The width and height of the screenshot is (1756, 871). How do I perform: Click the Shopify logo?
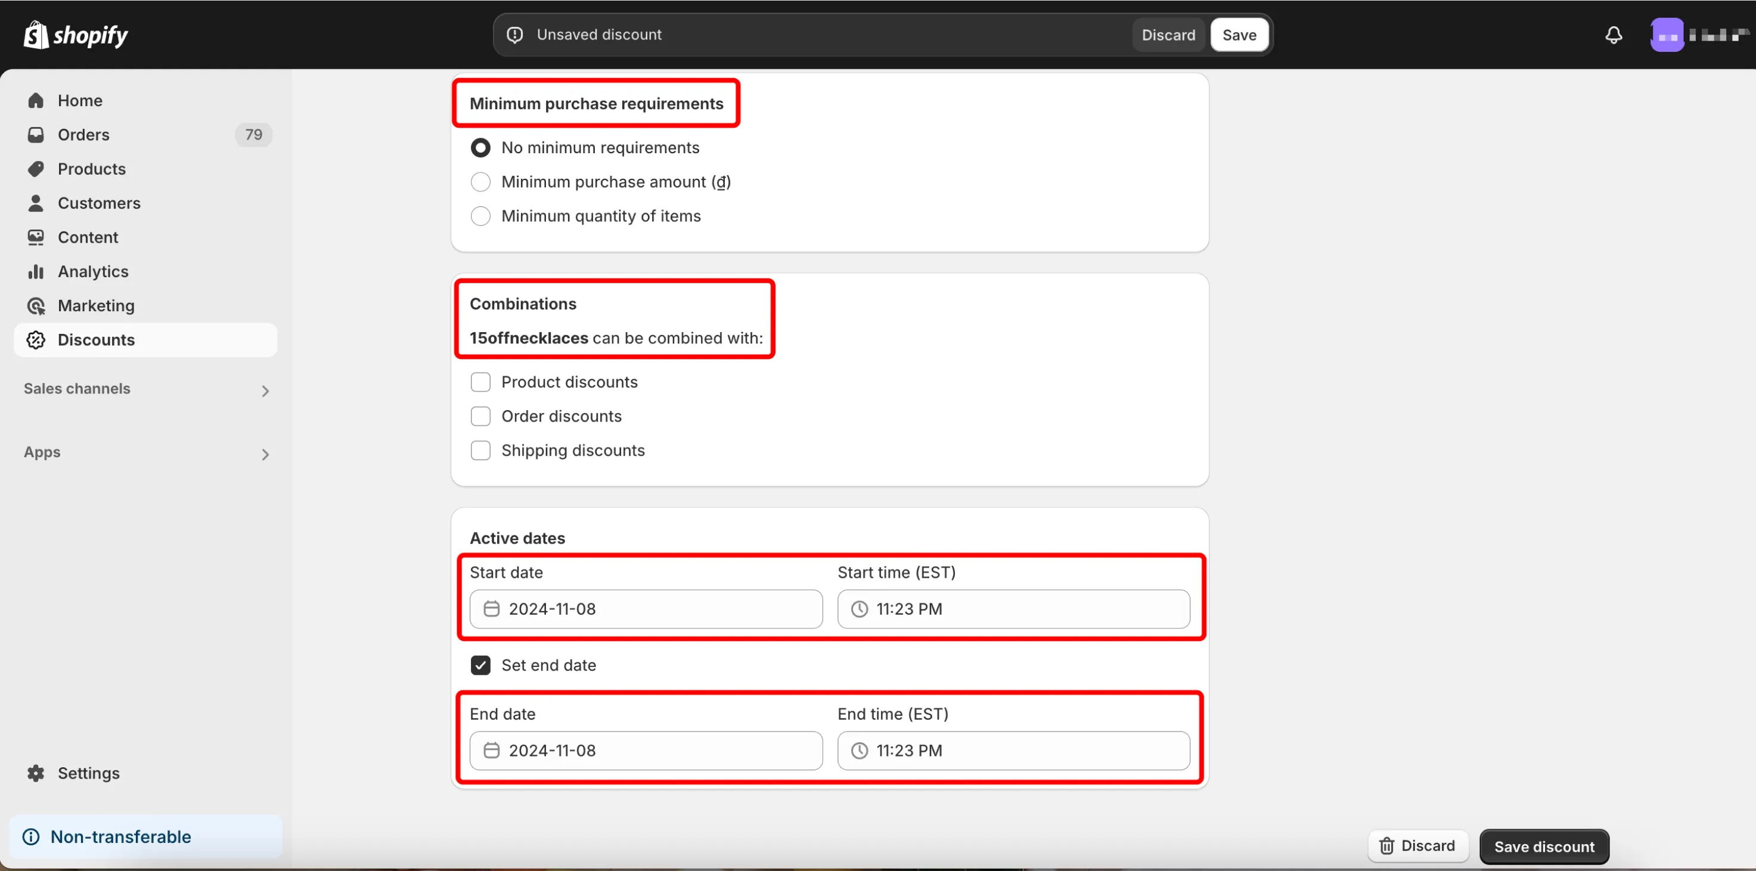pos(76,35)
